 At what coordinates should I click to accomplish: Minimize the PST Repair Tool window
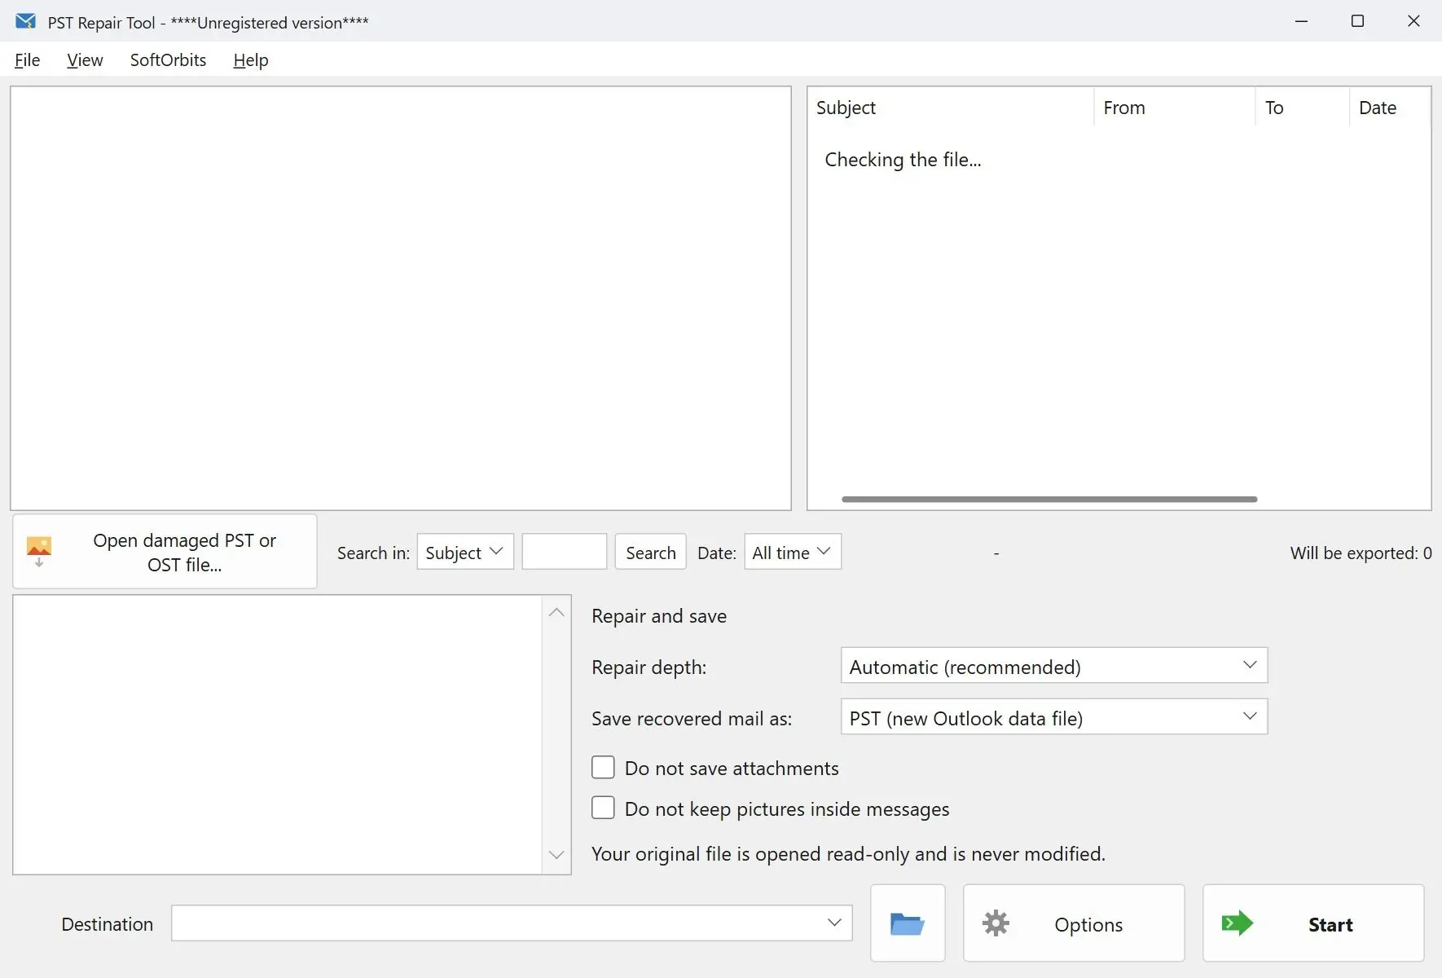[1301, 21]
